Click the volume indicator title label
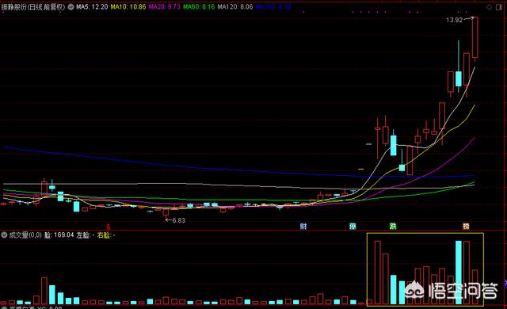507x309 pixels. tap(25, 235)
